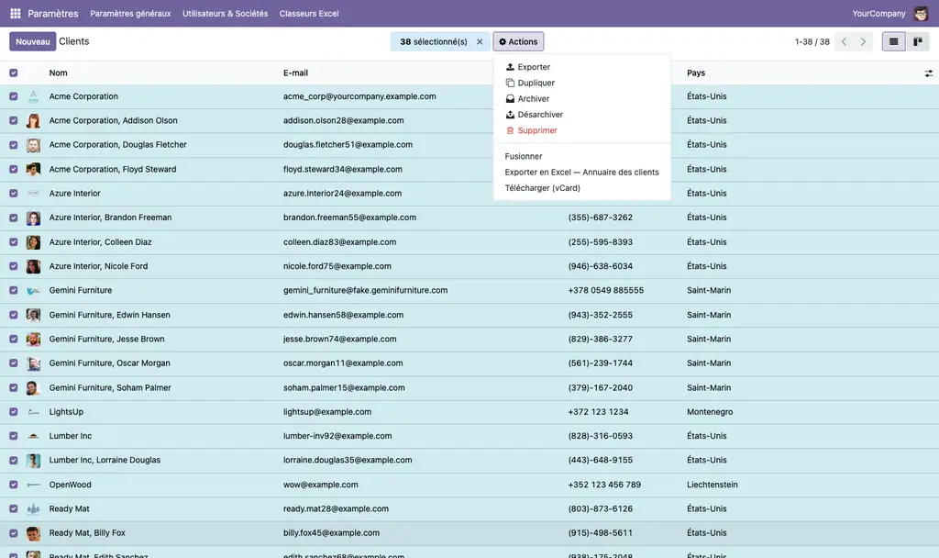
Task: Click the Paramètres app title
Action: tap(52, 13)
